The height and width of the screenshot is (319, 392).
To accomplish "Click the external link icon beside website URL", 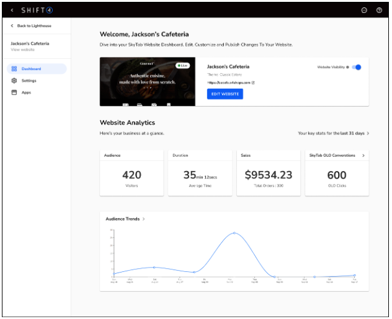I will [x=253, y=82].
